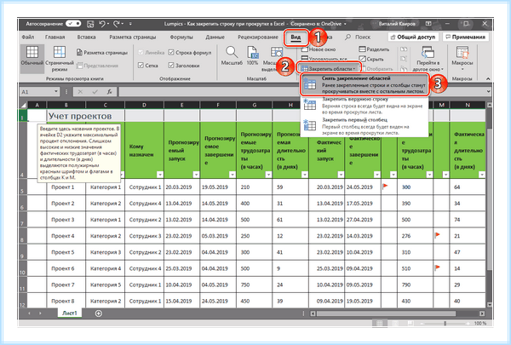
Task: Click the red flag in Проект 4 row
Action: pyautogui.click(x=437, y=235)
